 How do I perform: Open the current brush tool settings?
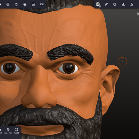(98, 5)
